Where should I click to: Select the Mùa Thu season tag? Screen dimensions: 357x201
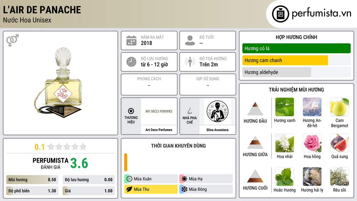(x=151, y=189)
